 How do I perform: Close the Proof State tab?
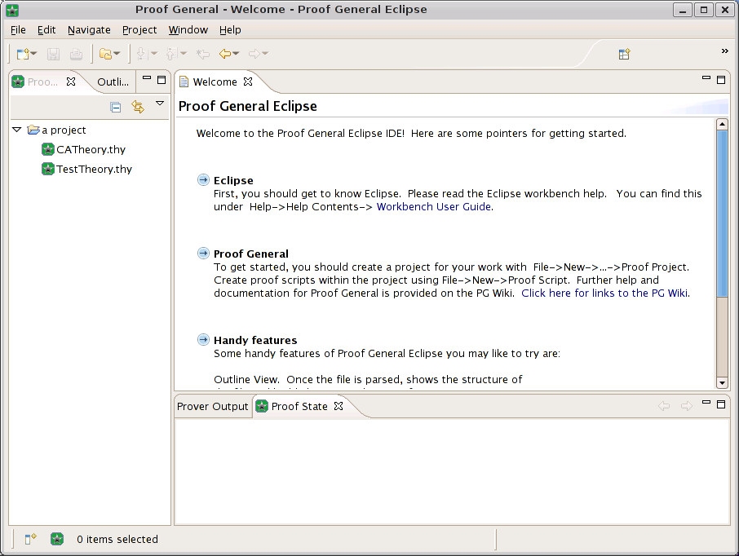click(339, 406)
